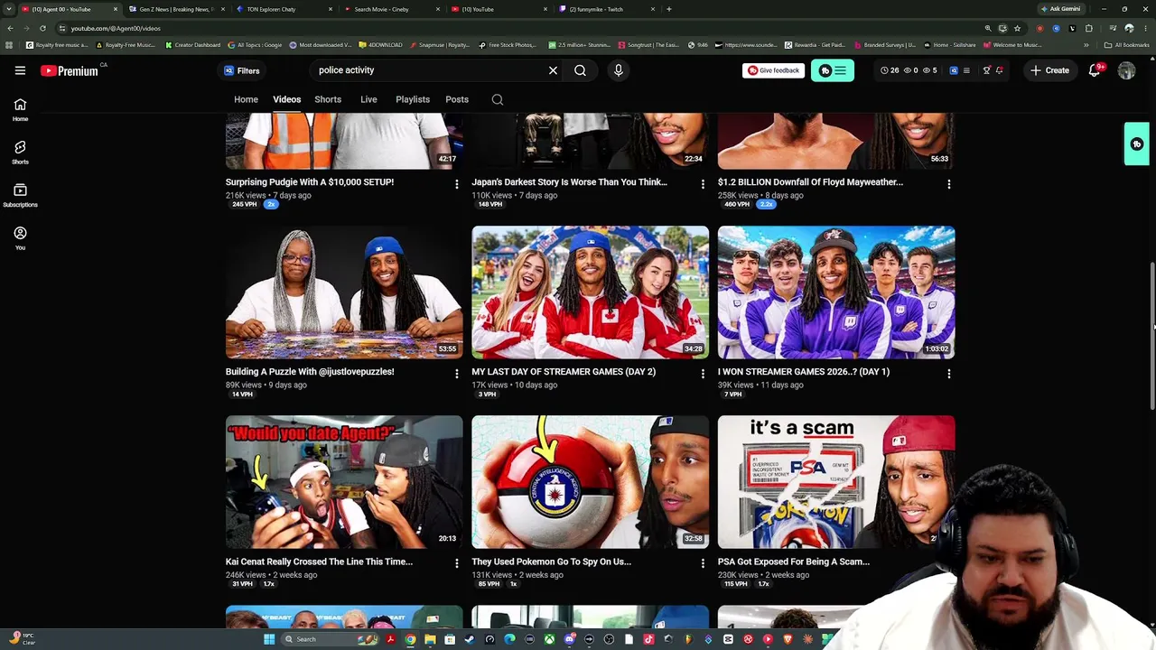Screen dimensions: 1156x650
Task: Click the Create button
Action: tap(1049, 70)
